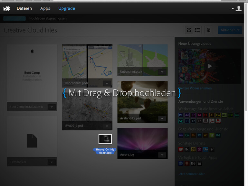Open the Edge Code (Co) icon
248x186 pixels.
click(187, 135)
